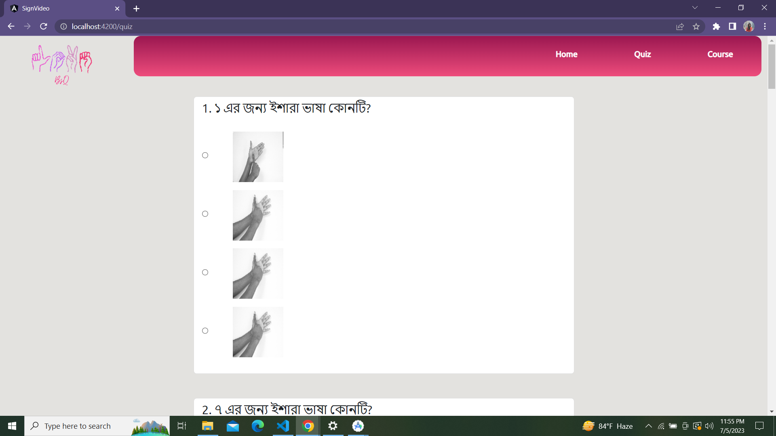Viewport: 776px width, 436px height.
Task: Select the Course navigation item
Action: [x=720, y=54]
